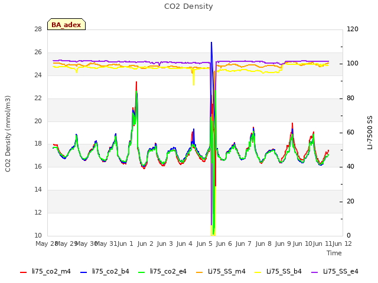Screen dimensions: 378x283
Task: Click the 'CO2 Density' chart title
Action: click(188, 6)
